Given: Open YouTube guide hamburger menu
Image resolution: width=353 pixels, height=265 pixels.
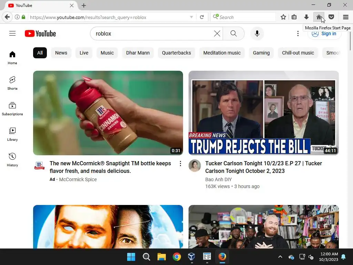Looking at the screenshot, I should click(x=12, y=33).
